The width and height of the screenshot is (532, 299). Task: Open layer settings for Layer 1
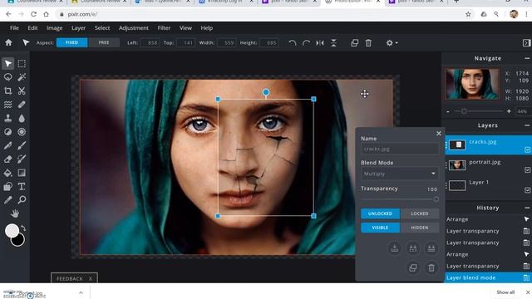(x=527, y=190)
